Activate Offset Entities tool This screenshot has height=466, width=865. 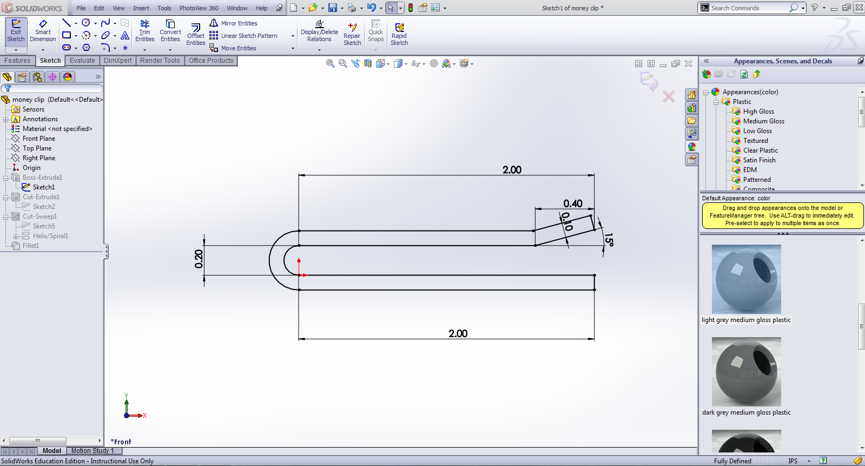(196, 35)
